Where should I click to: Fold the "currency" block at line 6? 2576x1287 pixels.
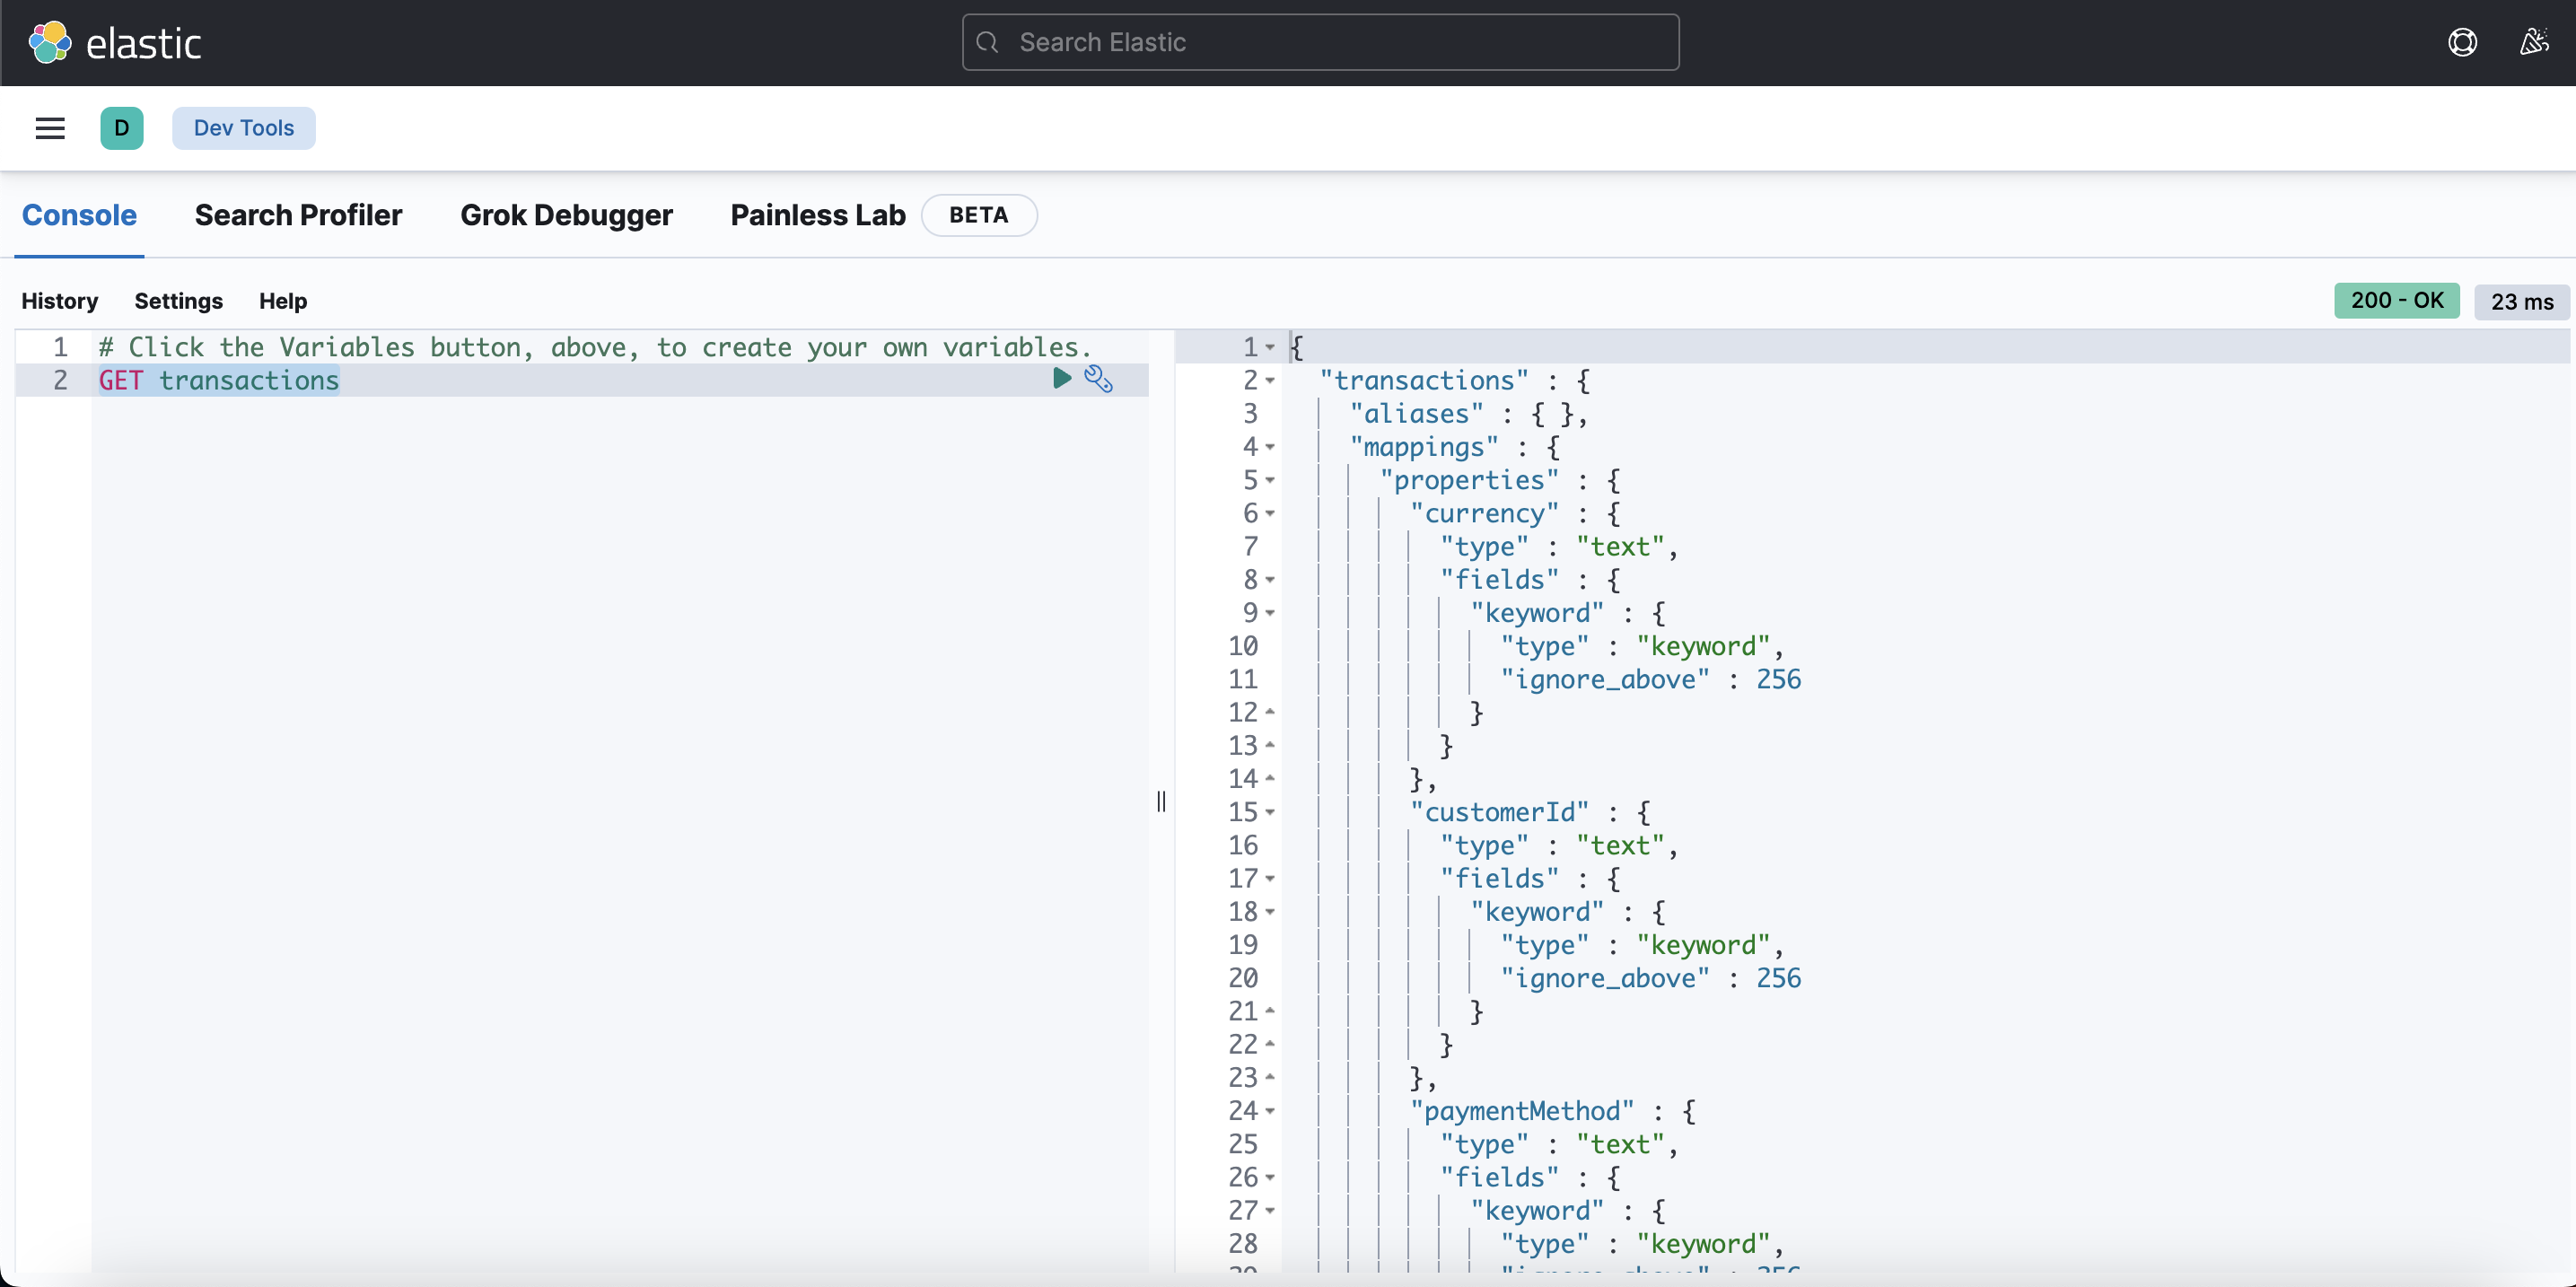pyautogui.click(x=1270, y=514)
